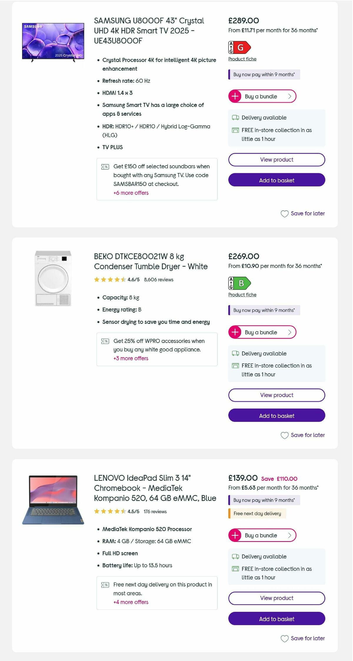Click the delivery truck icon for the Lenovo Chromebook

pyautogui.click(x=235, y=557)
